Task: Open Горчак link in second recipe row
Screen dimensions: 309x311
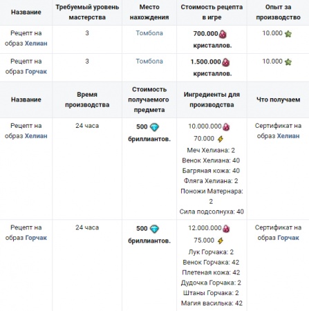Action: coord(36,71)
